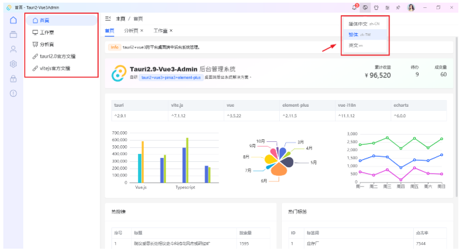
Task: Switch to the 工作台 tab
Action: [161, 31]
